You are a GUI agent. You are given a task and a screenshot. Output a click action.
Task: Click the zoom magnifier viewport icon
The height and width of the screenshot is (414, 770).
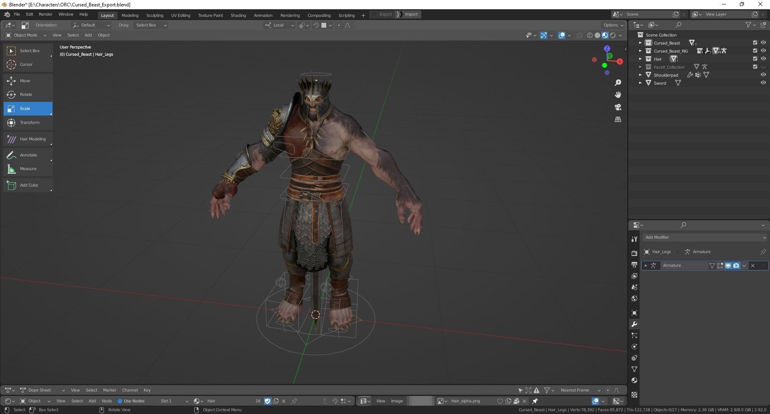click(x=618, y=83)
